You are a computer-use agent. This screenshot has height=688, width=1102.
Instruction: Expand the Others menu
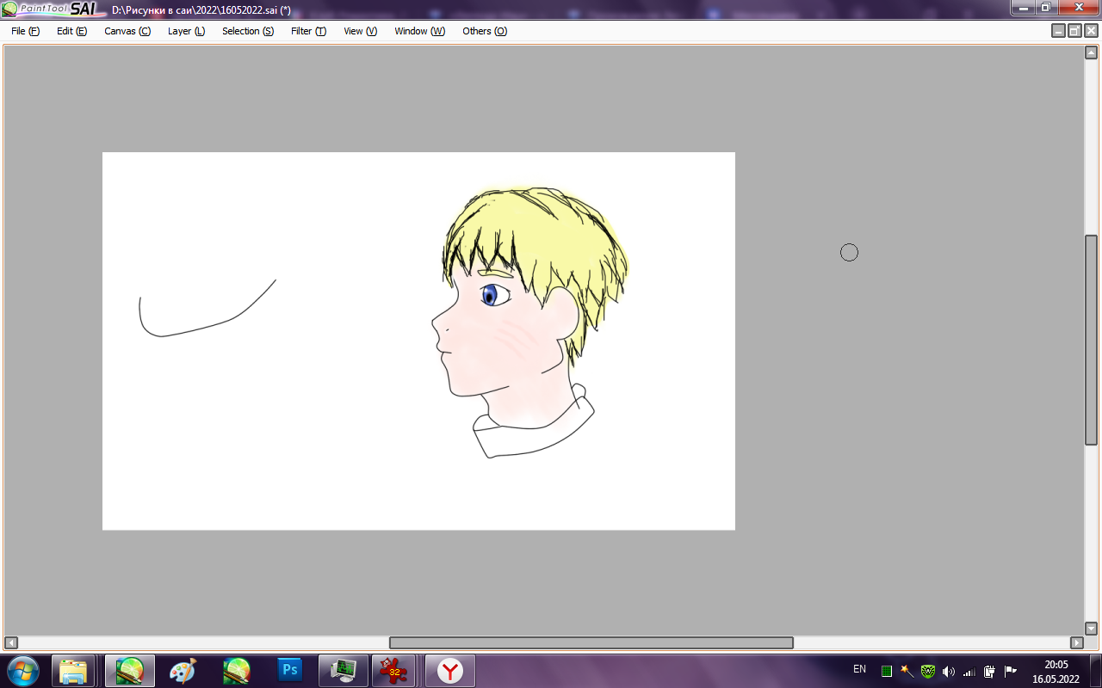[485, 31]
